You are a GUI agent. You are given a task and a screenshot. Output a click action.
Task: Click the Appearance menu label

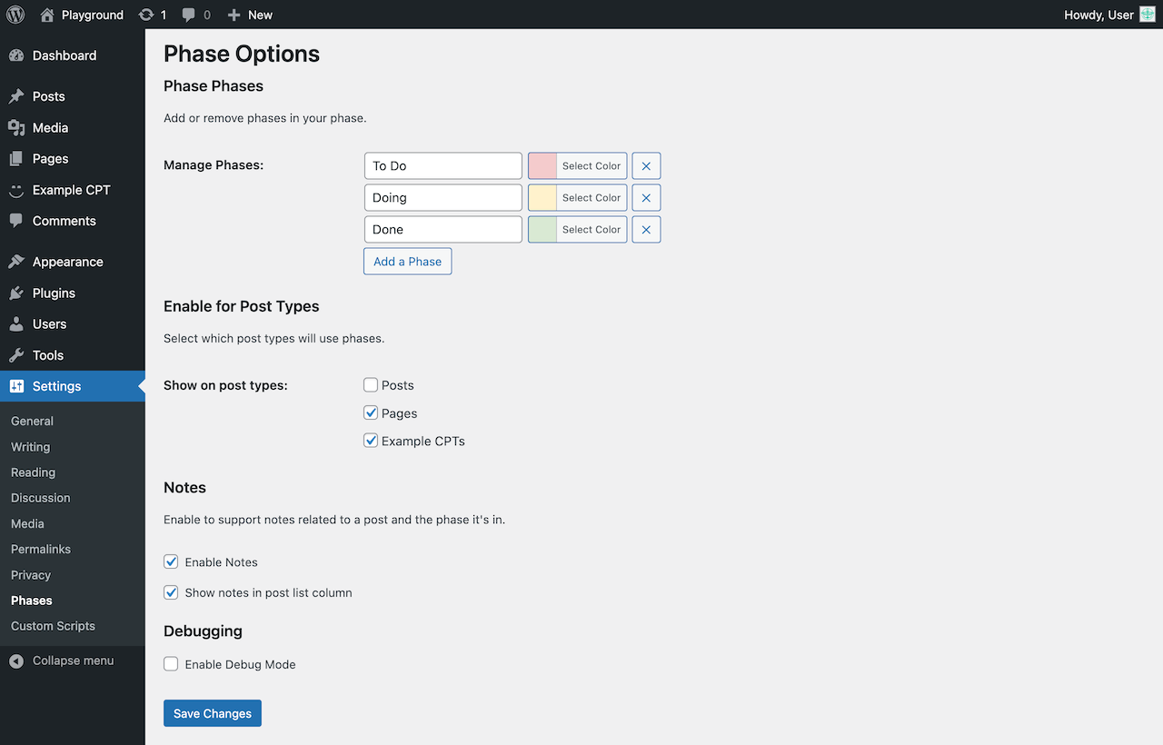click(68, 262)
